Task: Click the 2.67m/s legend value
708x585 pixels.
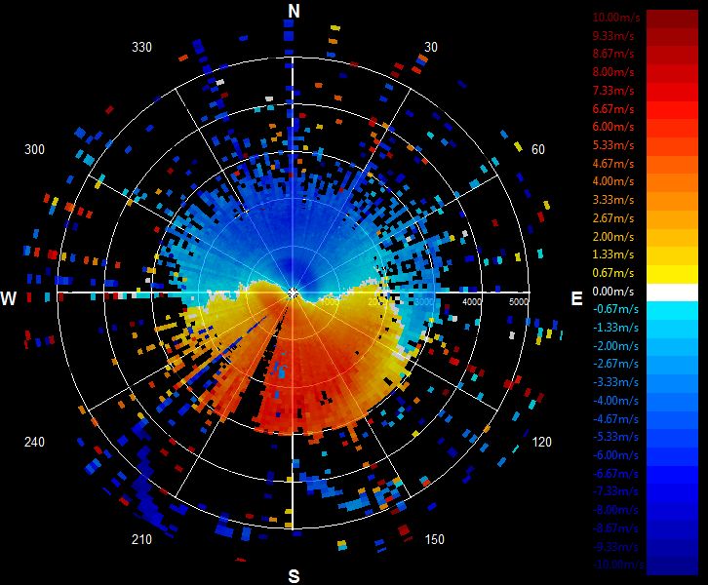Action: 613,218
